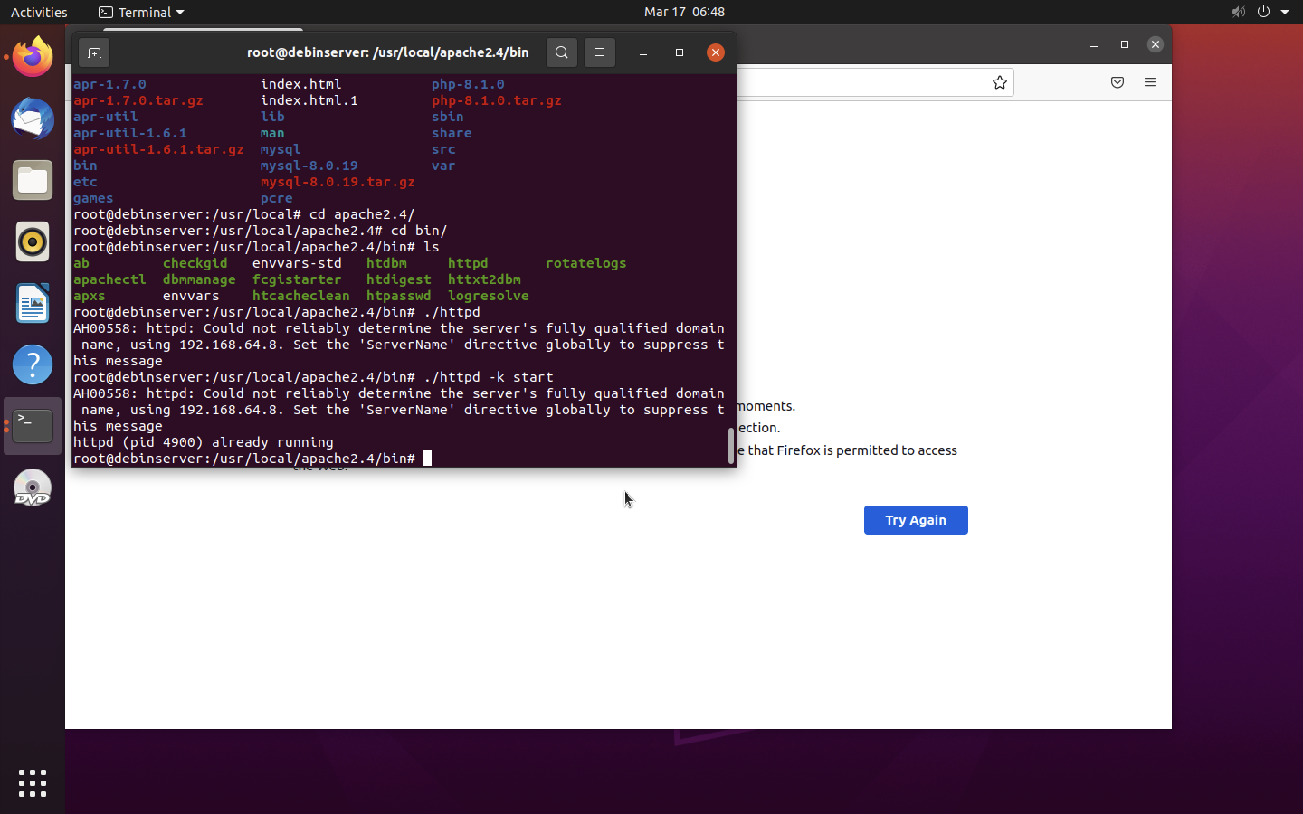
Task: Click the Try Again button
Action: click(915, 520)
